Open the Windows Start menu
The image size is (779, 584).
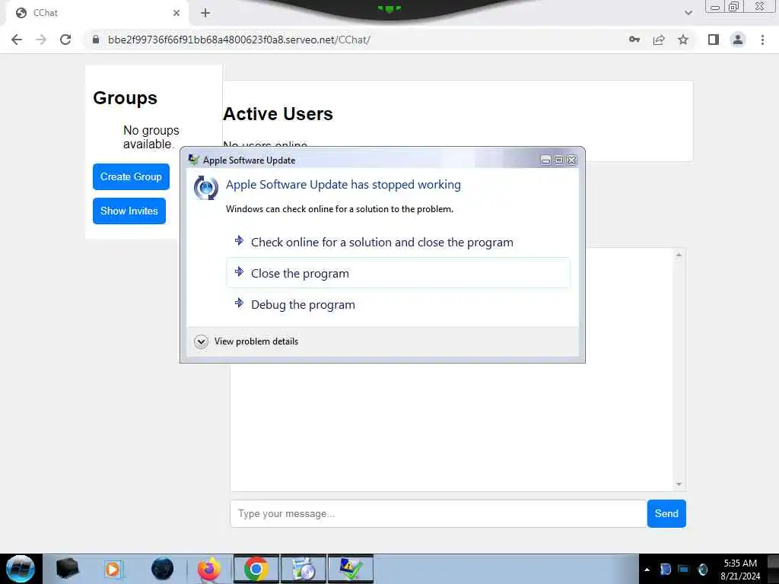[x=21, y=569]
